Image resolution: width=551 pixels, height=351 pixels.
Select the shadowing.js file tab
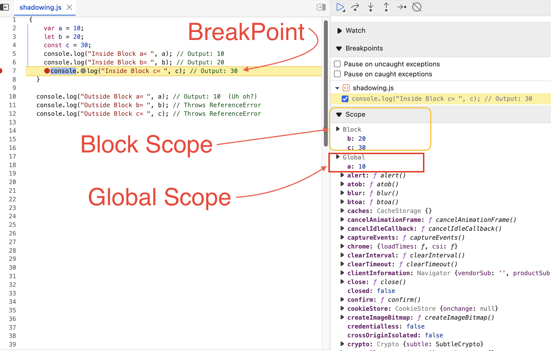pos(40,7)
